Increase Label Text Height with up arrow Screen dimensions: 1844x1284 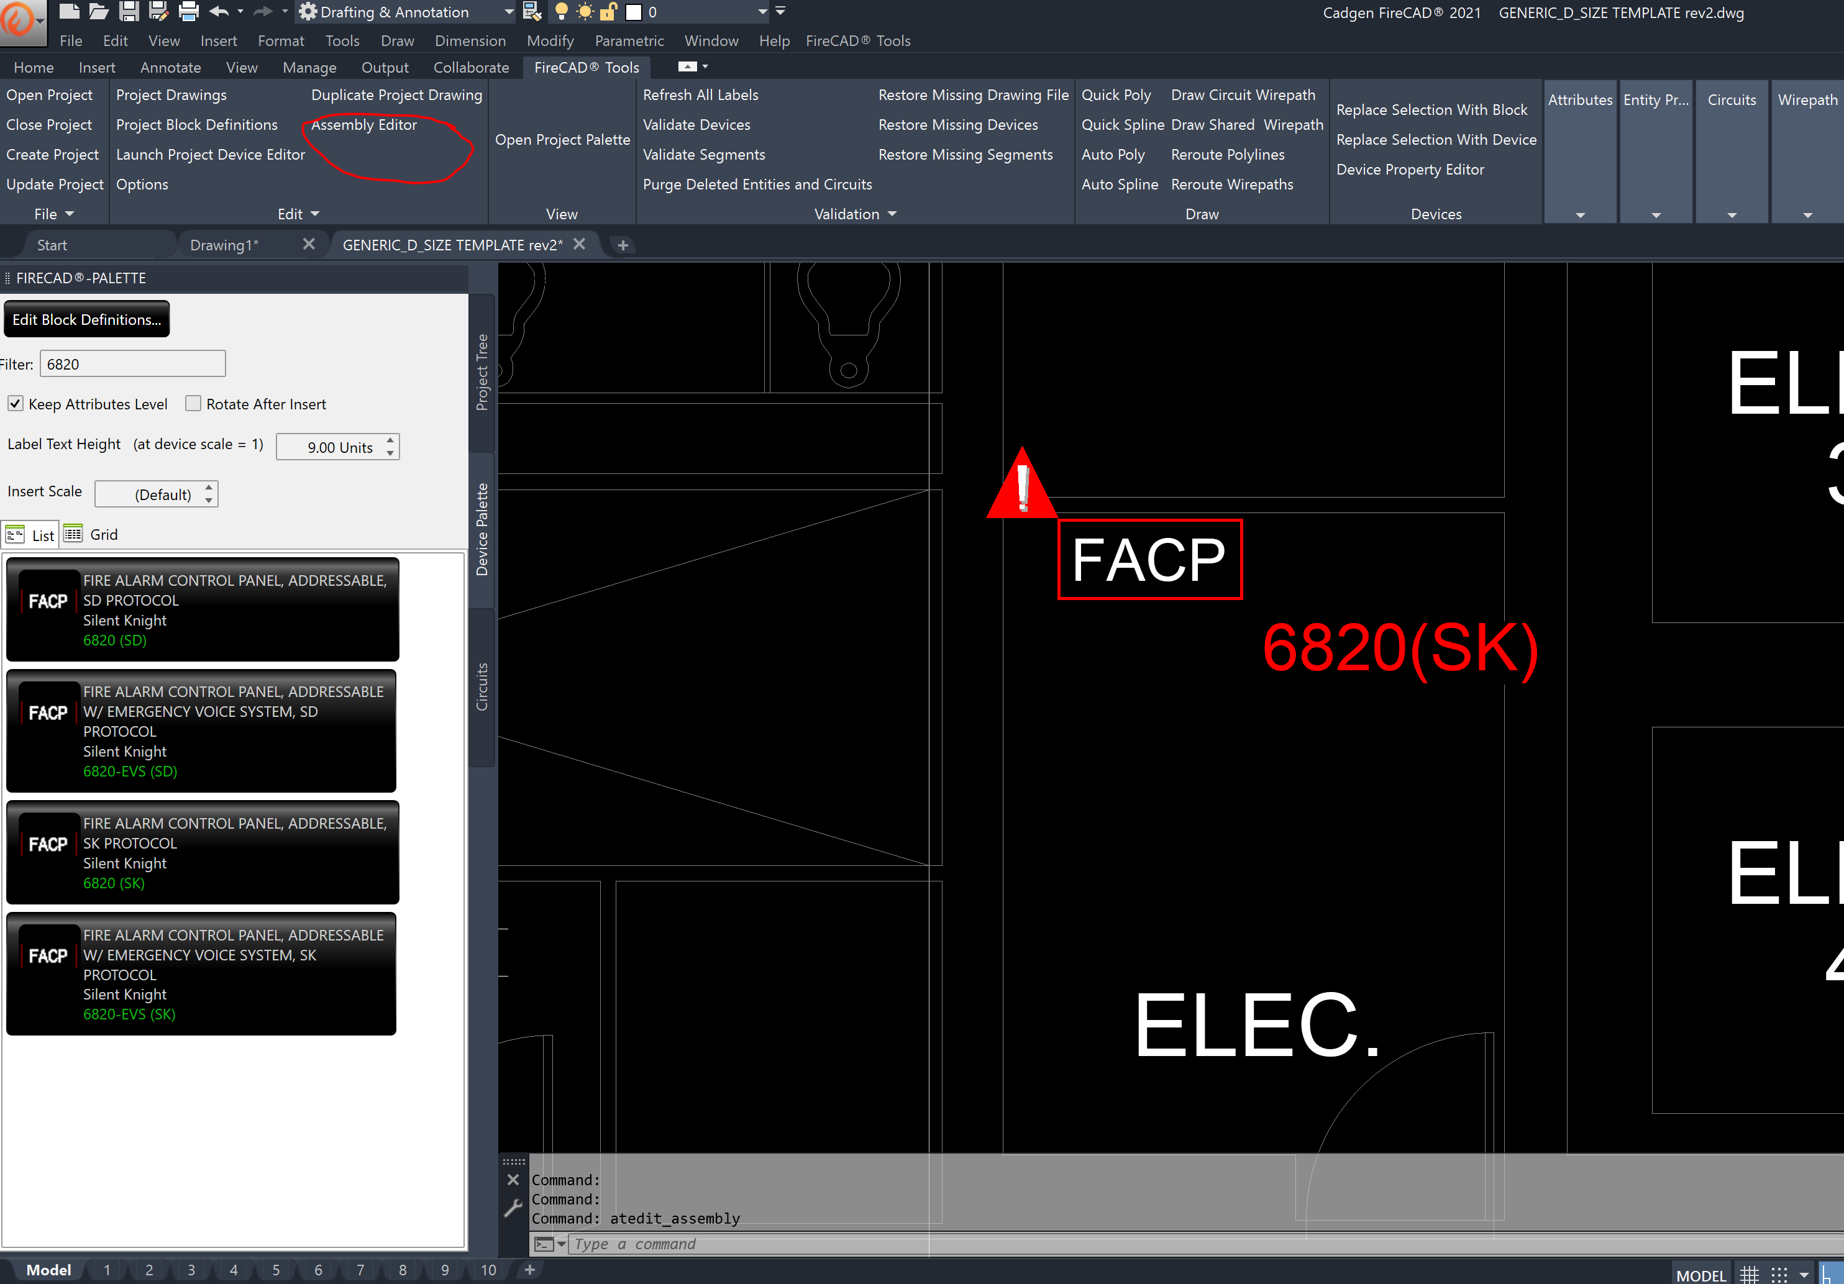[390, 440]
